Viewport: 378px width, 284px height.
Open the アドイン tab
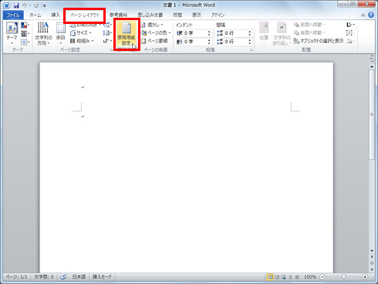[218, 15]
